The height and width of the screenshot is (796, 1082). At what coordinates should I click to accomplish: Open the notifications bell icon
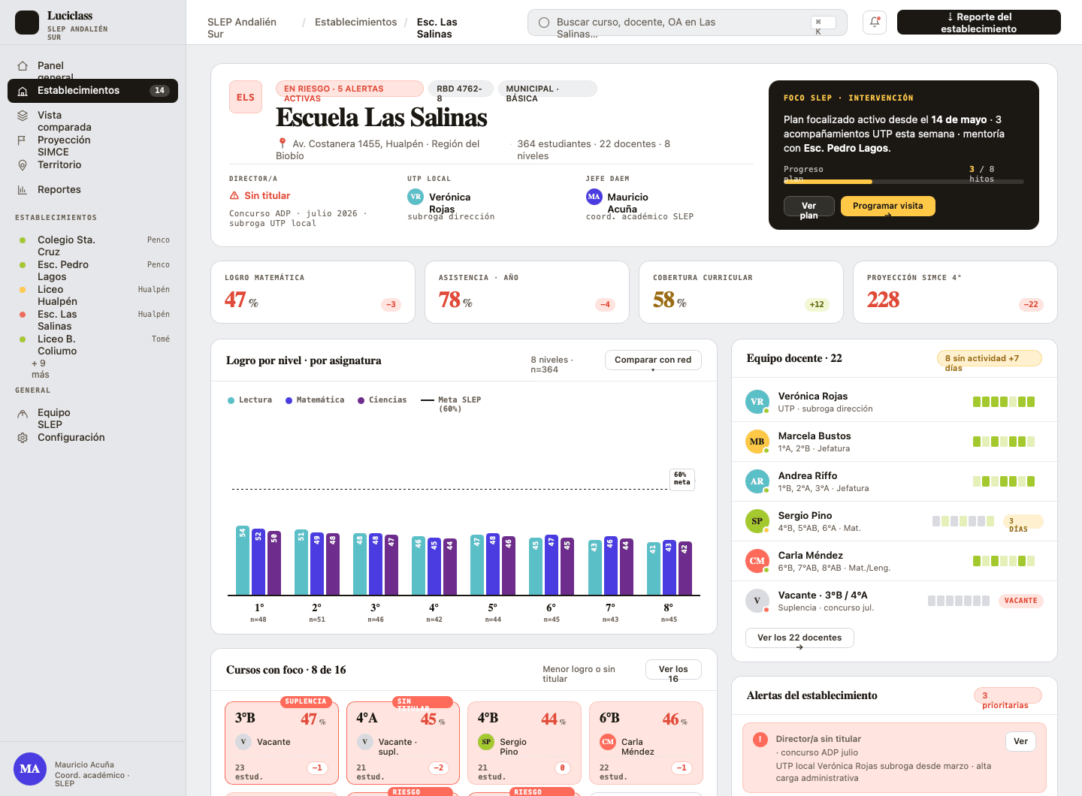875,23
